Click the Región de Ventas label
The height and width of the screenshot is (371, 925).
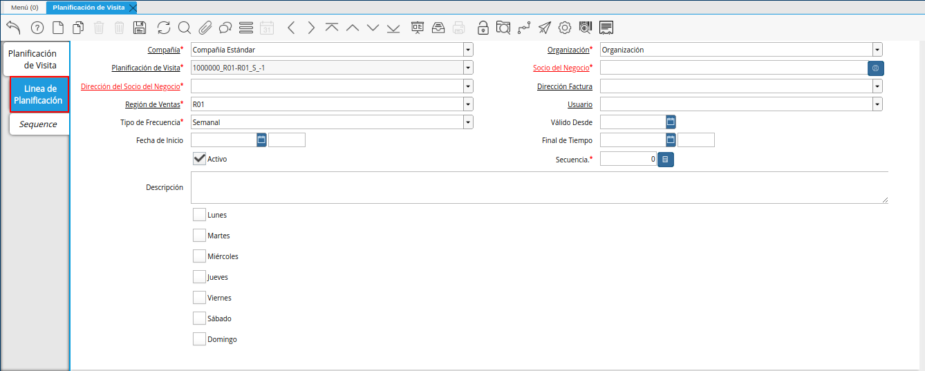(x=152, y=104)
